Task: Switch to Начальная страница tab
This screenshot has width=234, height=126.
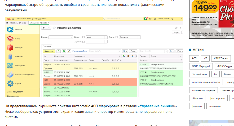Action: coord(16,23)
